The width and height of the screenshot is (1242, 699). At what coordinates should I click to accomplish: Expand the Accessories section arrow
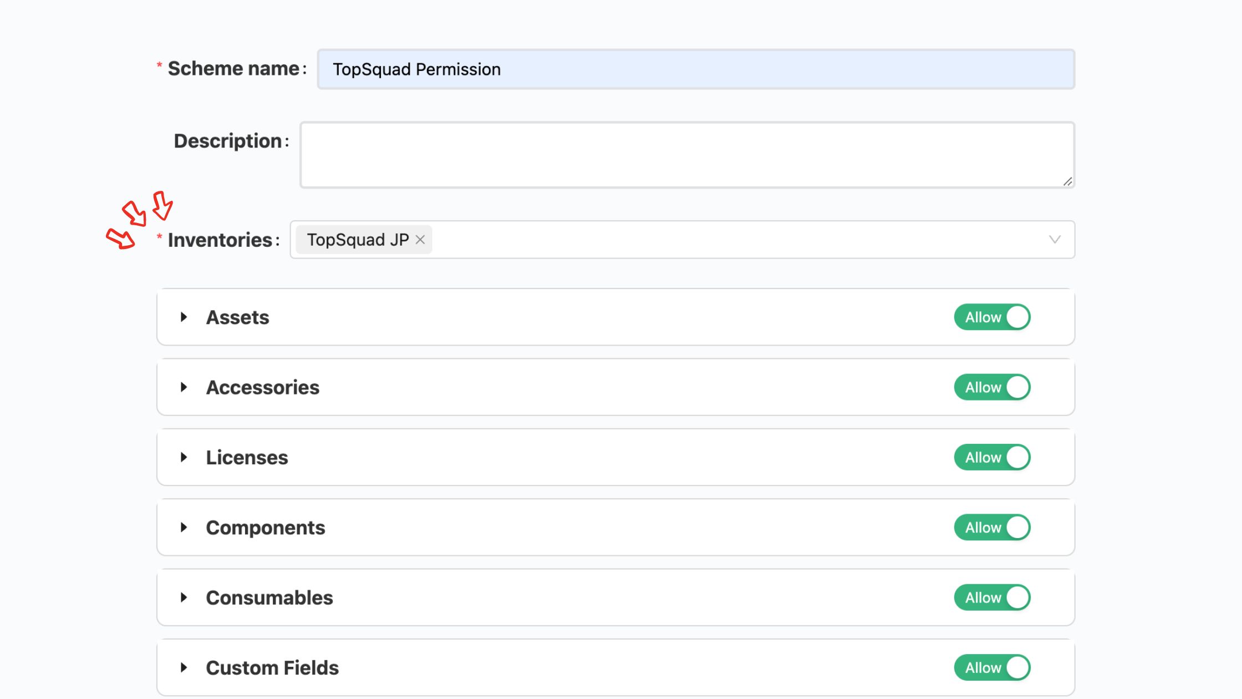[184, 387]
